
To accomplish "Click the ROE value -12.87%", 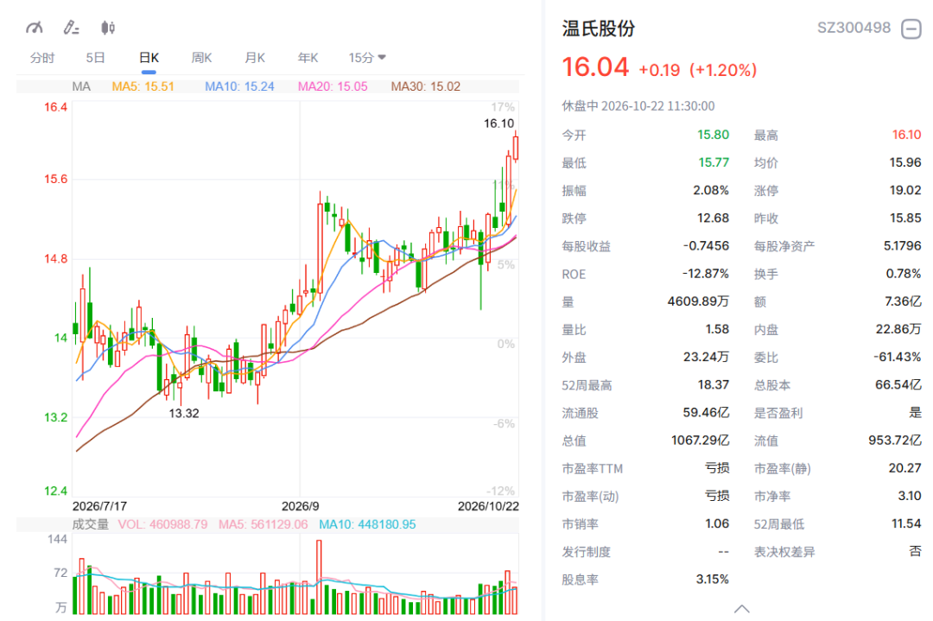I will [705, 274].
